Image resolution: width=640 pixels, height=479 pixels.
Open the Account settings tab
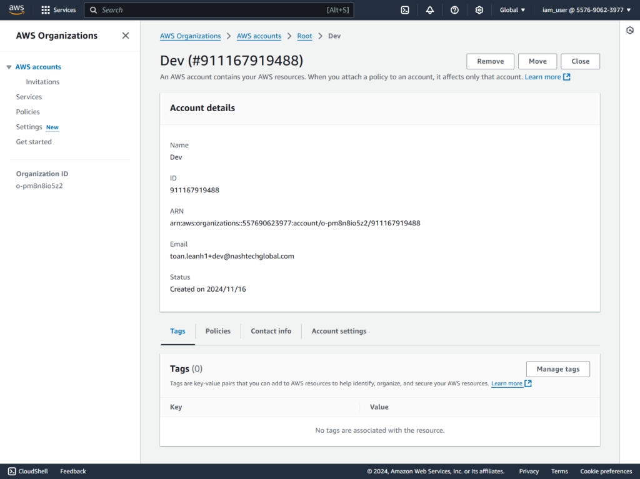(x=339, y=331)
